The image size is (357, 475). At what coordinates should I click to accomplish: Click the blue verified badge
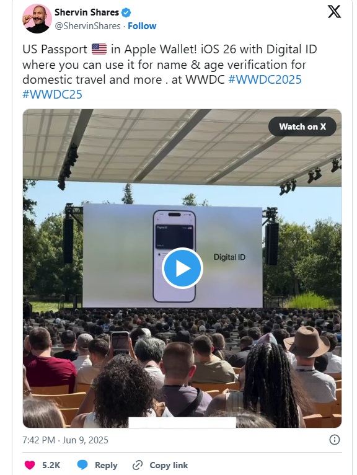pyautogui.click(x=126, y=12)
